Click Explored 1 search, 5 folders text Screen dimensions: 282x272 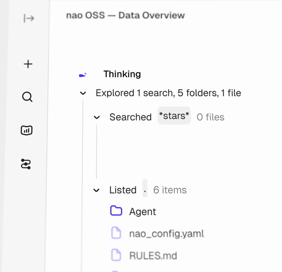coord(168,93)
